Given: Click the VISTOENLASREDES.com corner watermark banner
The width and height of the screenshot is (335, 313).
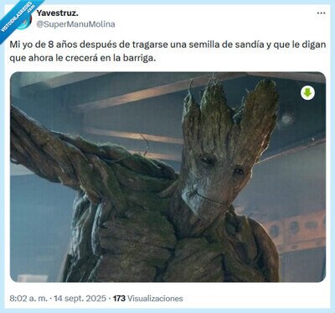Looking at the screenshot, I should (x=18, y=18).
